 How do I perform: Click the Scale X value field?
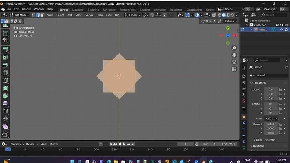[x=271, y=124]
